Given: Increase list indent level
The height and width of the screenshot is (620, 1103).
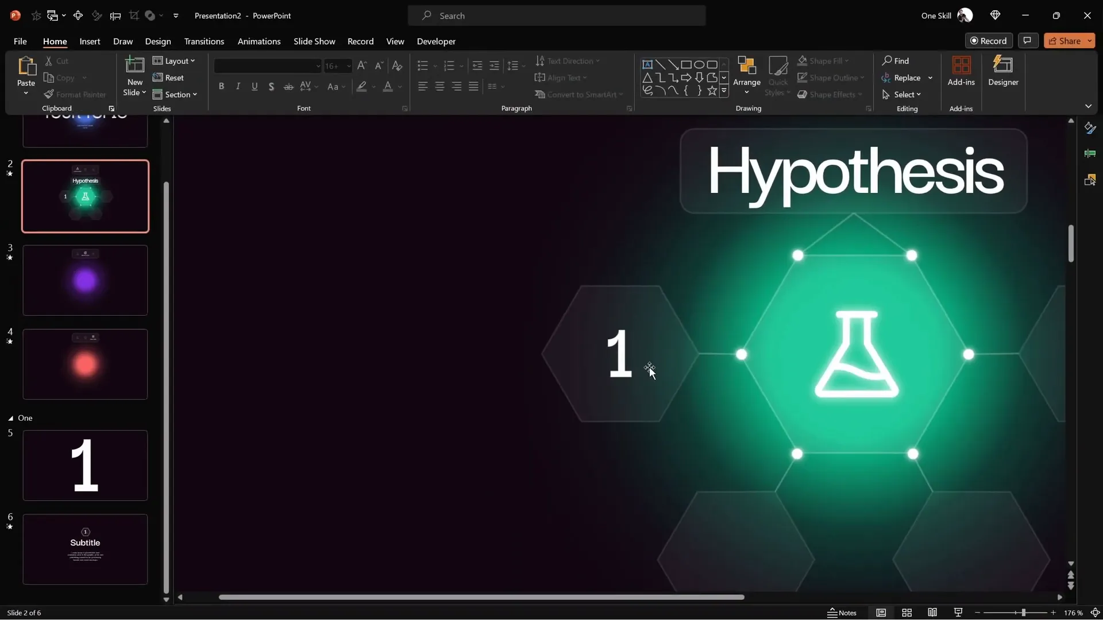Looking at the screenshot, I should [494, 65].
